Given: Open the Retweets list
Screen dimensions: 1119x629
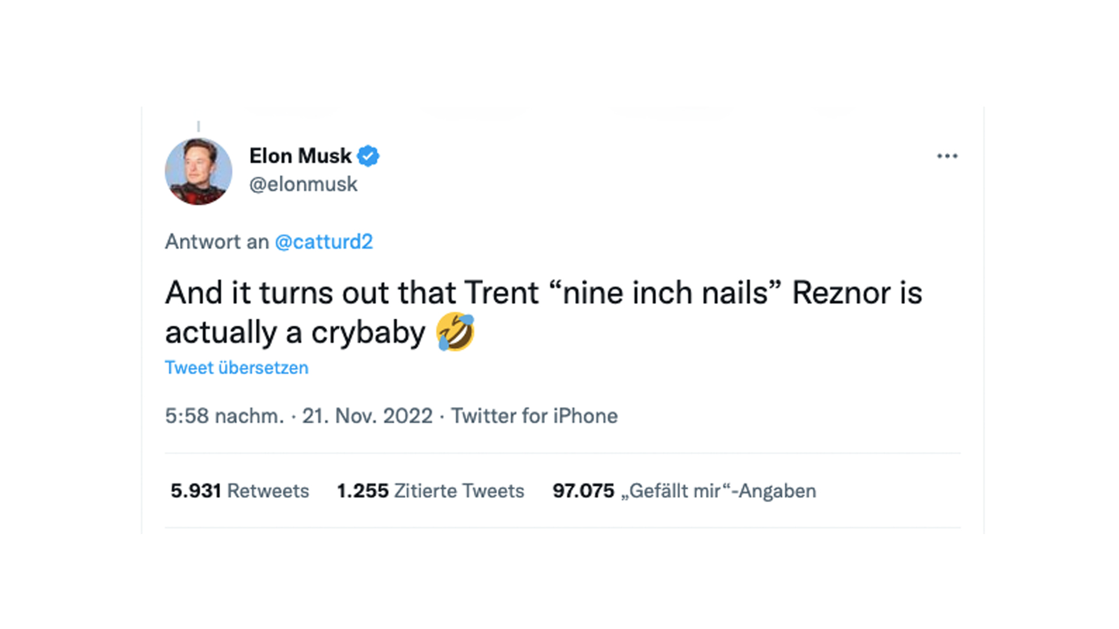Looking at the screenshot, I should pyautogui.click(x=268, y=491).
